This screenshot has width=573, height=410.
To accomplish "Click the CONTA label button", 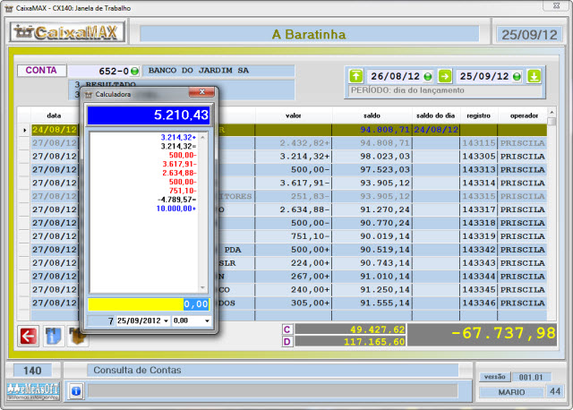I will 41,70.
